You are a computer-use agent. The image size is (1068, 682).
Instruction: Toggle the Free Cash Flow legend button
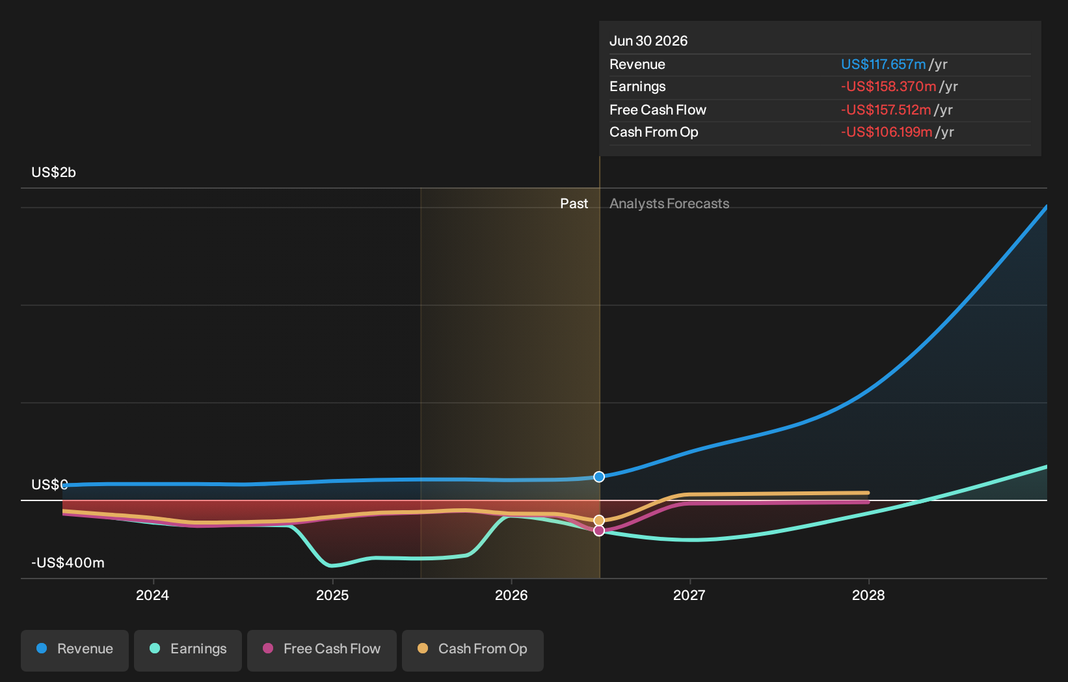coord(322,650)
